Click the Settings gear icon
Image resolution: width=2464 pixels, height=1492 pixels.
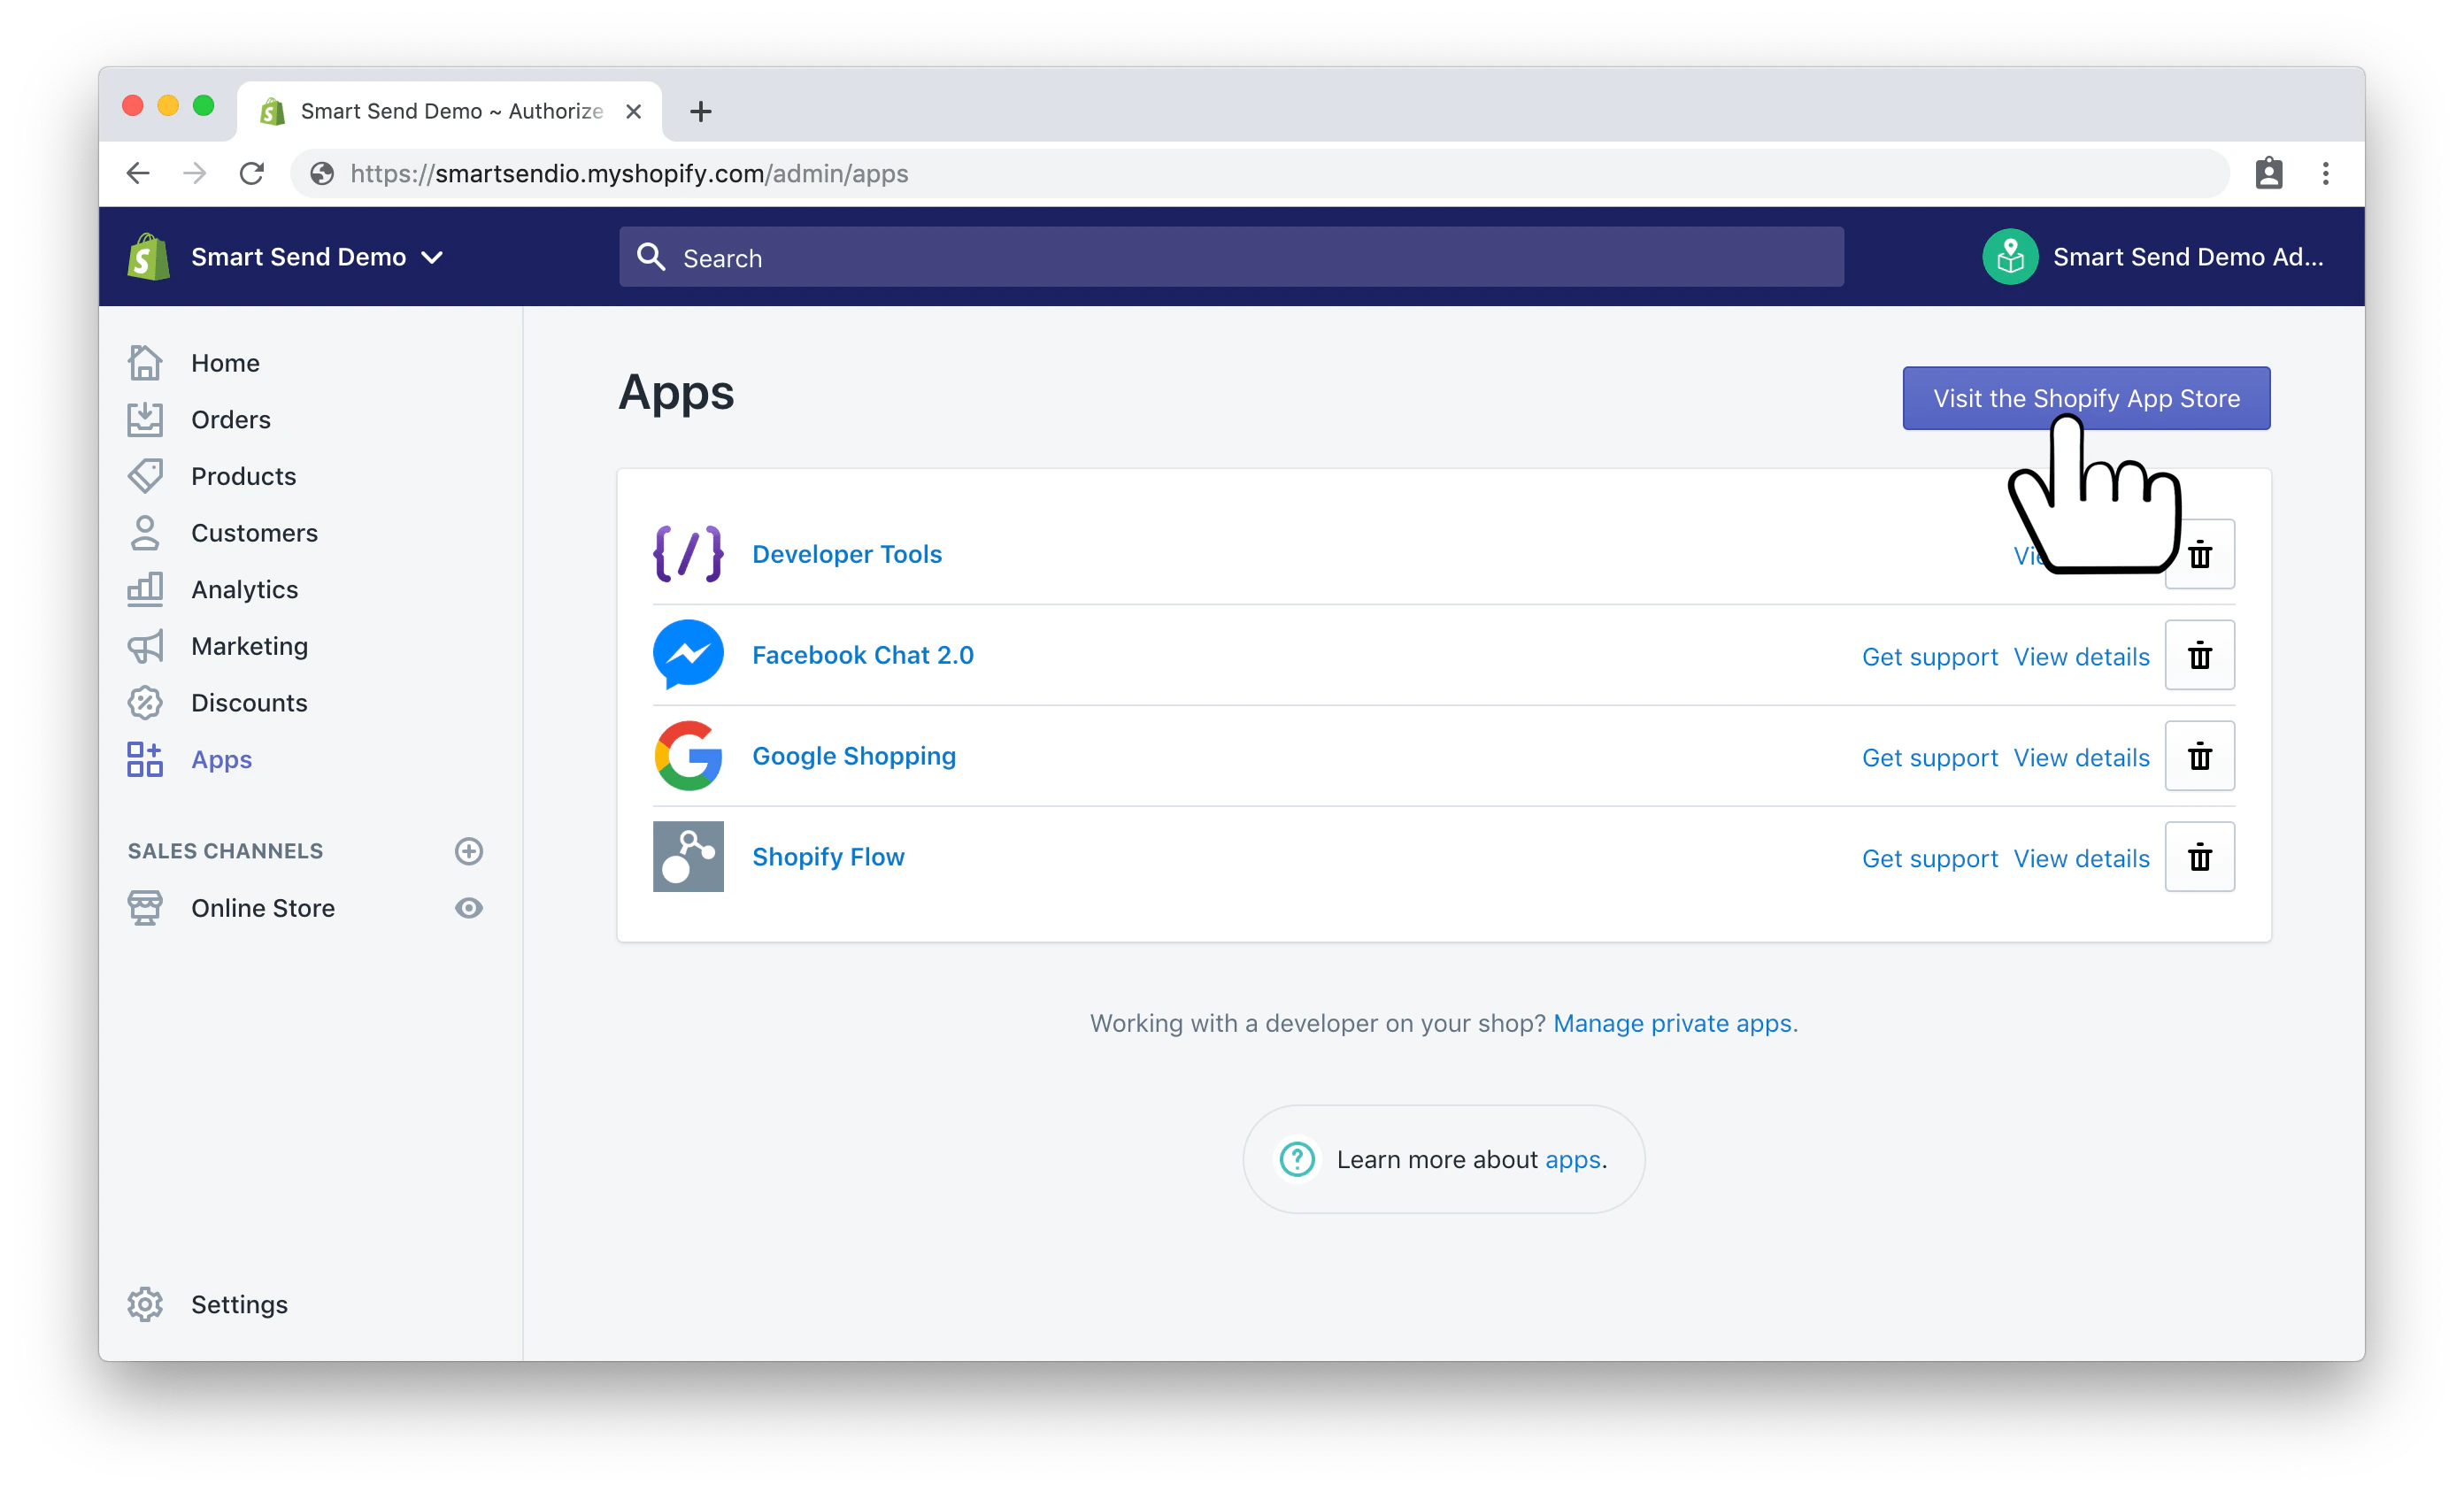(145, 1305)
